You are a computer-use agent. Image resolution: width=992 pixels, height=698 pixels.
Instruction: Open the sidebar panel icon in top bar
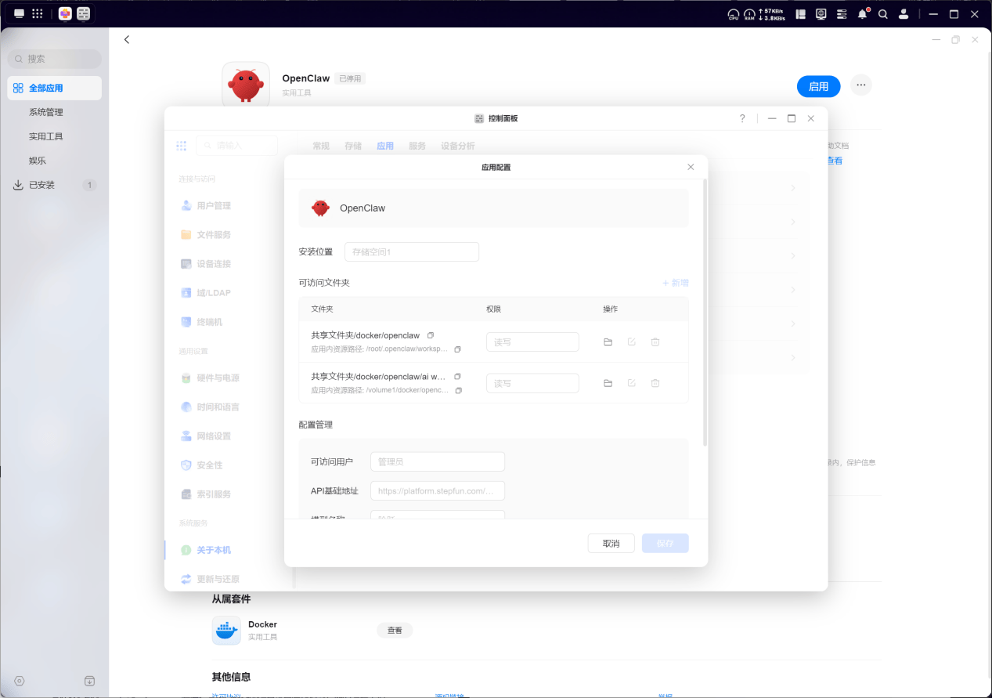801,14
